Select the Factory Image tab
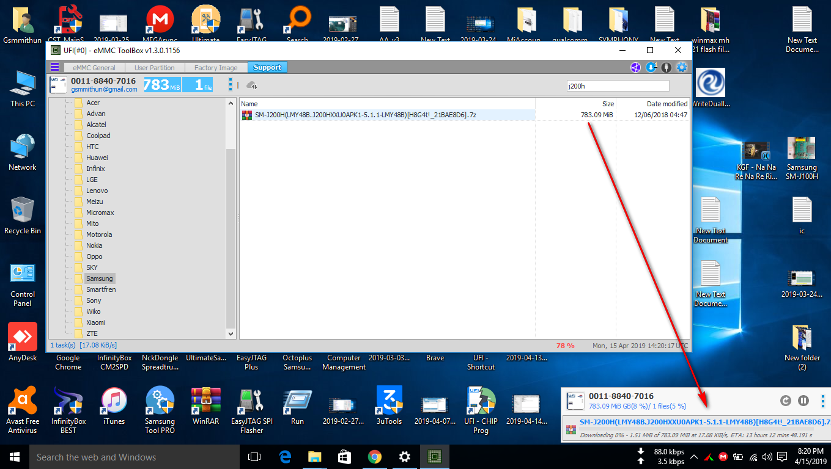The image size is (831, 469). coord(216,68)
